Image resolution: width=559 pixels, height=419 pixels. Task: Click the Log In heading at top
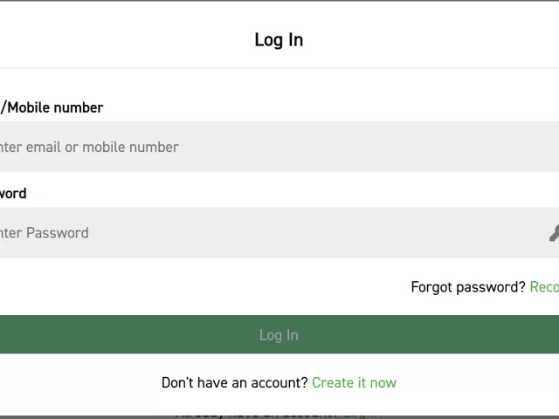point(279,39)
